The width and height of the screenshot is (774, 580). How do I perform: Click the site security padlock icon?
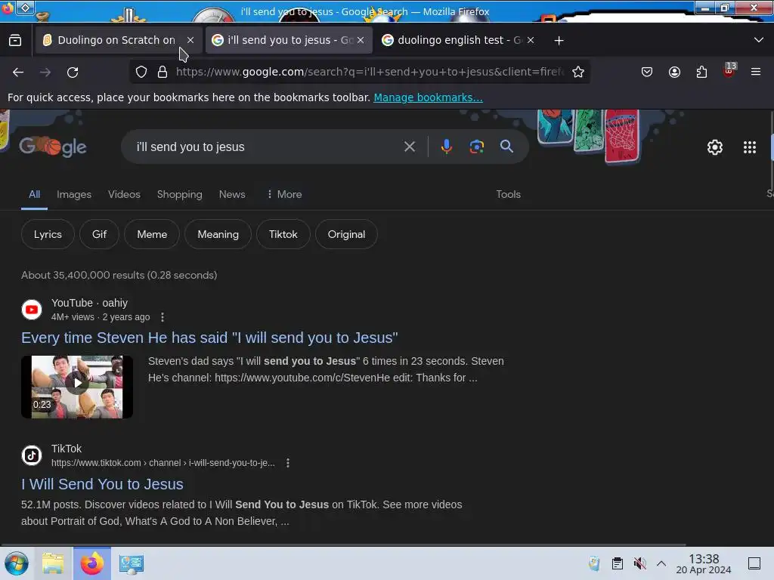pyautogui.click(x=163, y=72)
